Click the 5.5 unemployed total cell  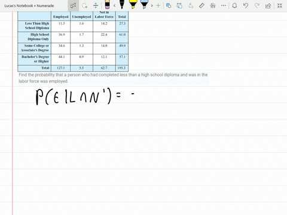click(x=81, y=68)
